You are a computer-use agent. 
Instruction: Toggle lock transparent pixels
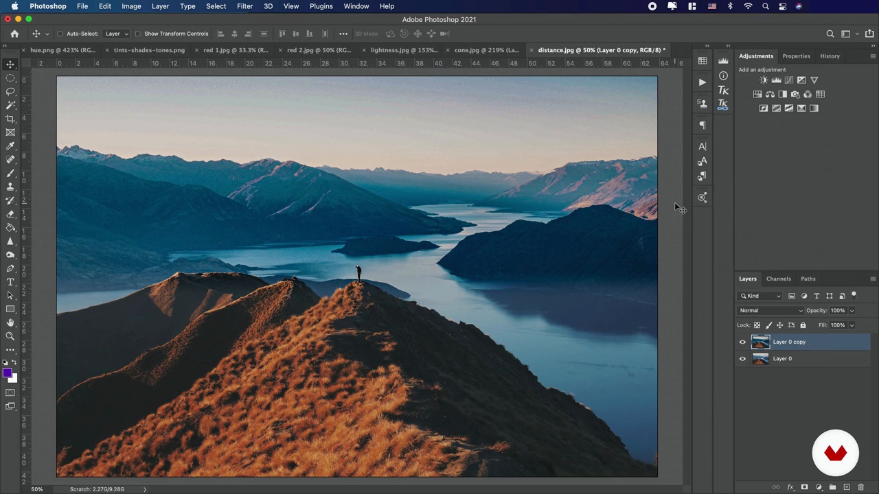757,325
